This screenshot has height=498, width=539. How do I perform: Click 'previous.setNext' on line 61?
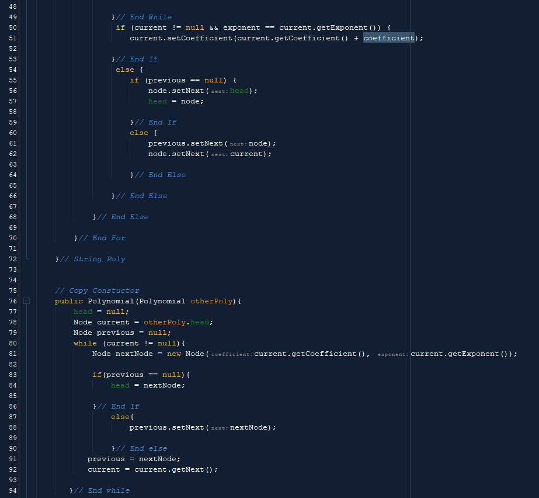186,144
